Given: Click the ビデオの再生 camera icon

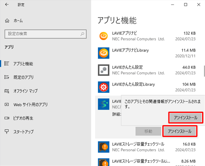Looking at the screenshot, I should [7, 118].
